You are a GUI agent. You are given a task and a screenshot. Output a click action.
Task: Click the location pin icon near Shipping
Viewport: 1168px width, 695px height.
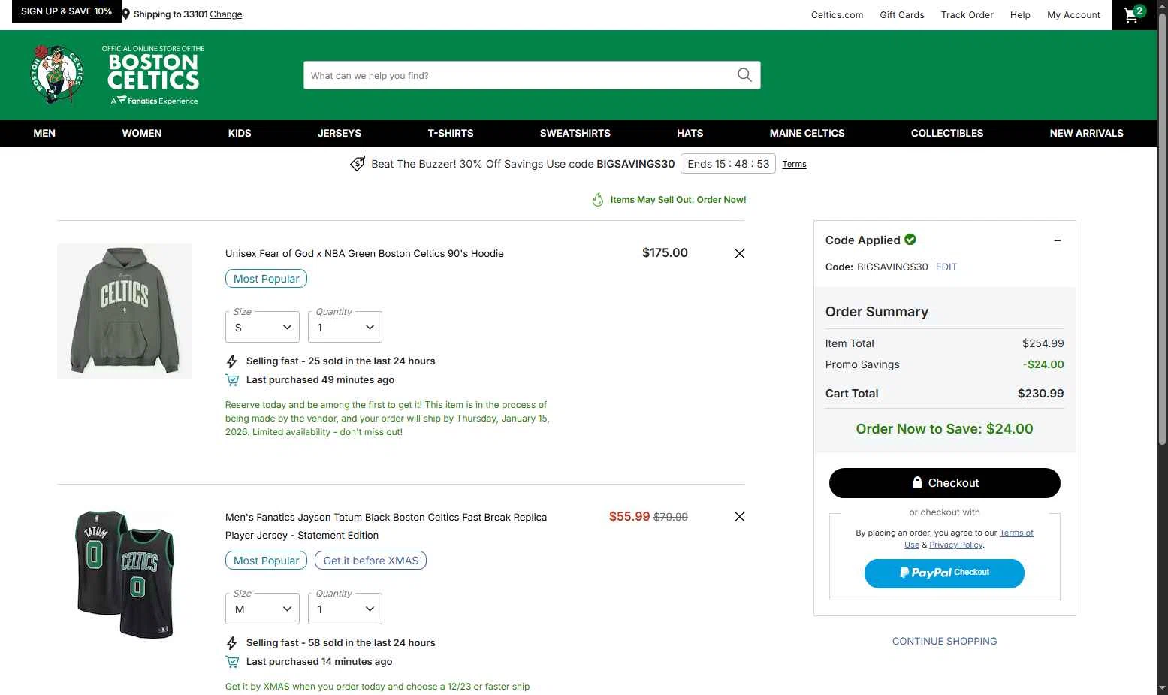click(x=126, y=14)
